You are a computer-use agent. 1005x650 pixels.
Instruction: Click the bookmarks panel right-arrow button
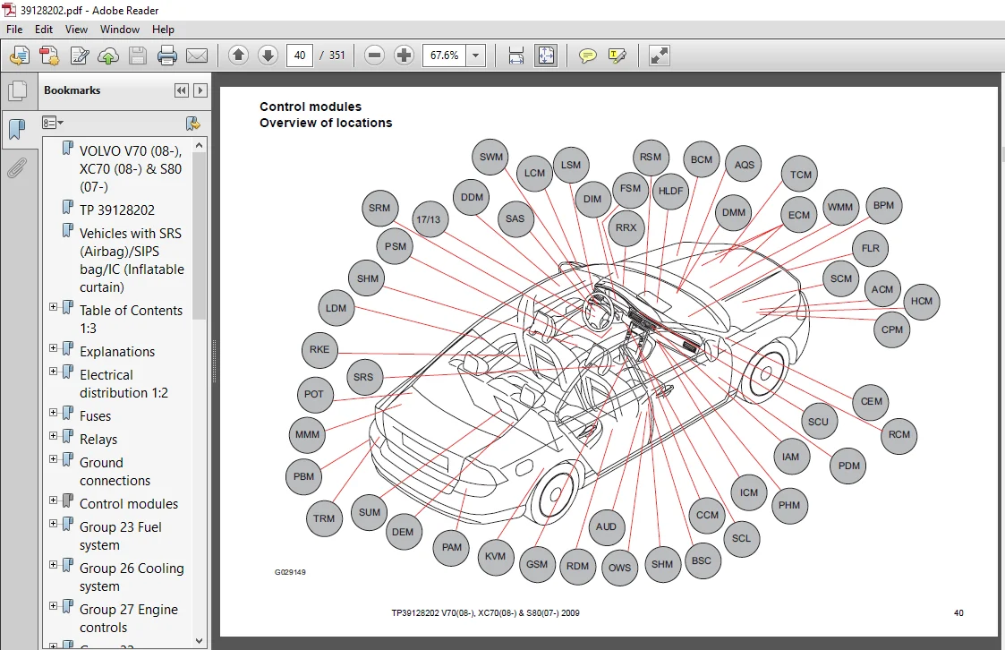point(200,90)
